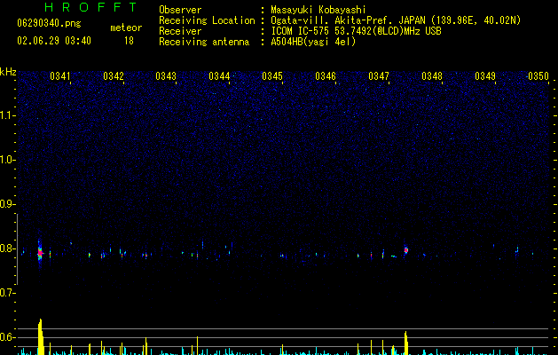Click the kHz axis label
This screenshot has height=355, width=558.
[x=8, y=72]
